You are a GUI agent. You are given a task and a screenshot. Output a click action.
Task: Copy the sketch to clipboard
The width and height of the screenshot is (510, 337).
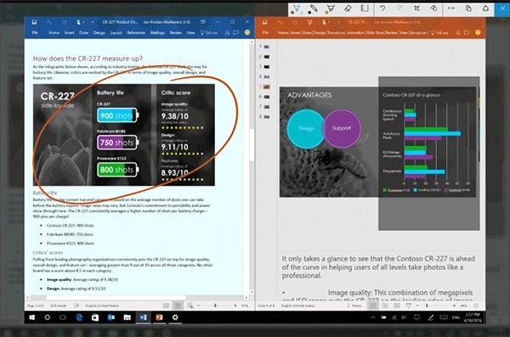tap(468, 8)
